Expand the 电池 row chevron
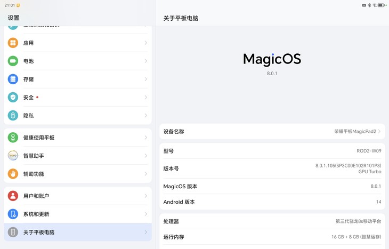The image size is (389, 249). click(146, 61)
